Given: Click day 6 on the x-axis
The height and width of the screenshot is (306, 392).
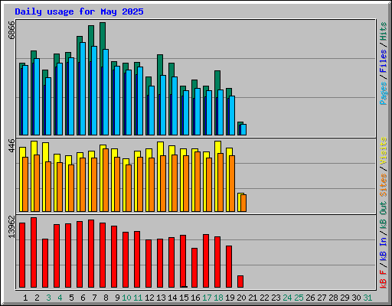Looking at the screenshot, I should coord(83,298).
